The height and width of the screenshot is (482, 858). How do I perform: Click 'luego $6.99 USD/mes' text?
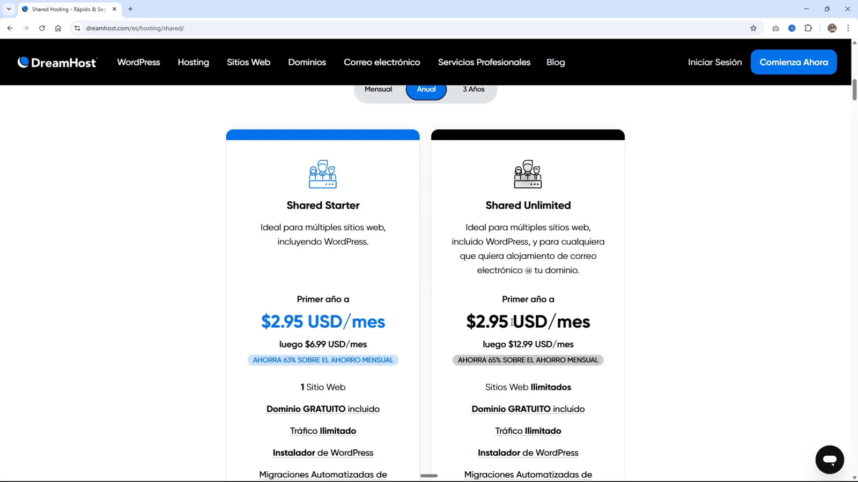click(x=323, y=344)
